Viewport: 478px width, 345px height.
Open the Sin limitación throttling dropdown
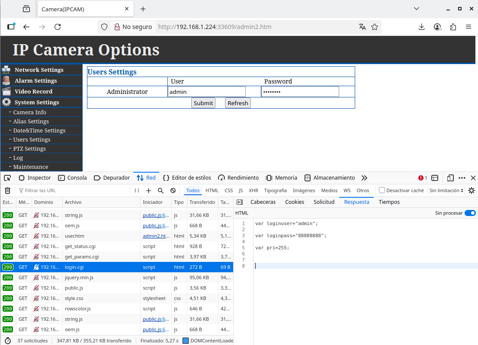pyautogui.click(x=446, y=190)
